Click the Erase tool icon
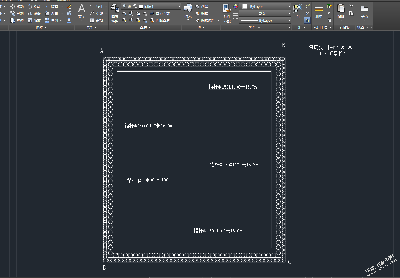 pyautogui.click(x=69, y=6)
